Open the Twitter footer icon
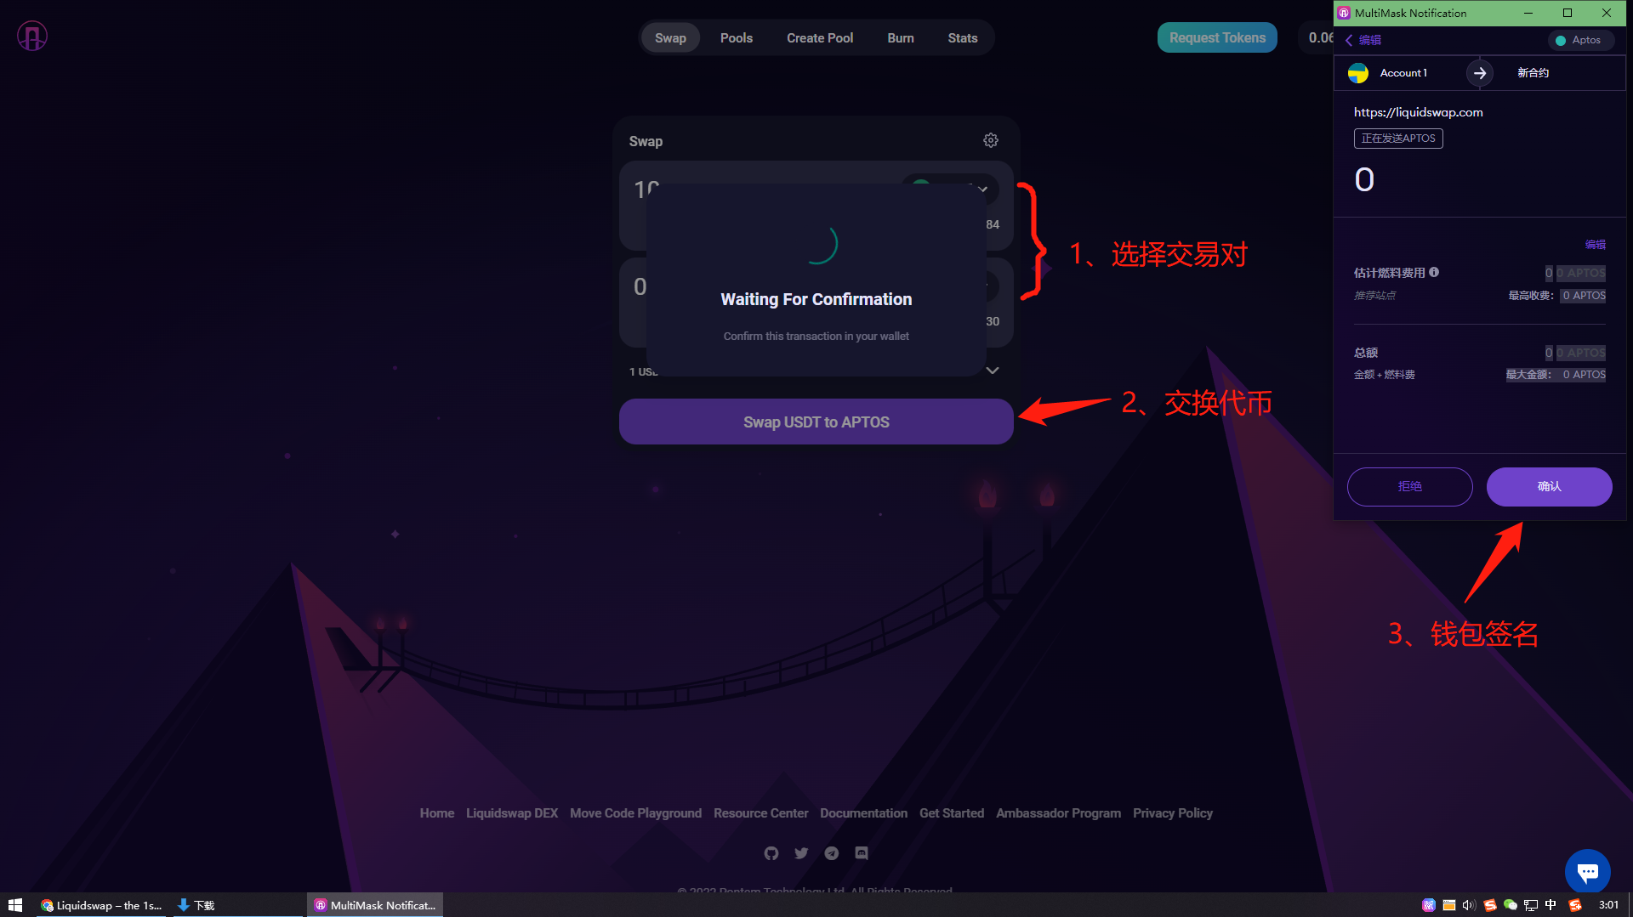Screen dimensions: 1633x917 pos(801,853)
